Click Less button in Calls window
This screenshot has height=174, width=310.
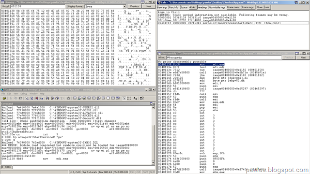pos(267,7)
